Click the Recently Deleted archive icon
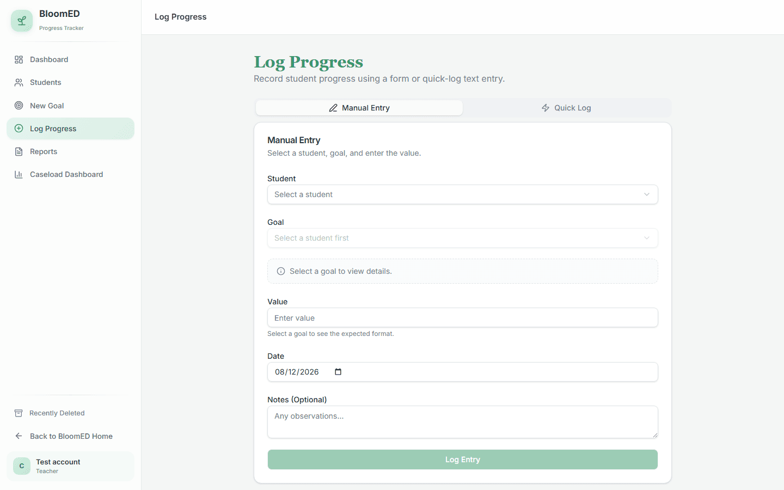Image resolution: width=784 pixels, height=490 pixels. tap(19, 413)
